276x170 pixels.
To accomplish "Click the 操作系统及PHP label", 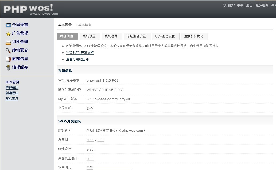I will 69,90.
